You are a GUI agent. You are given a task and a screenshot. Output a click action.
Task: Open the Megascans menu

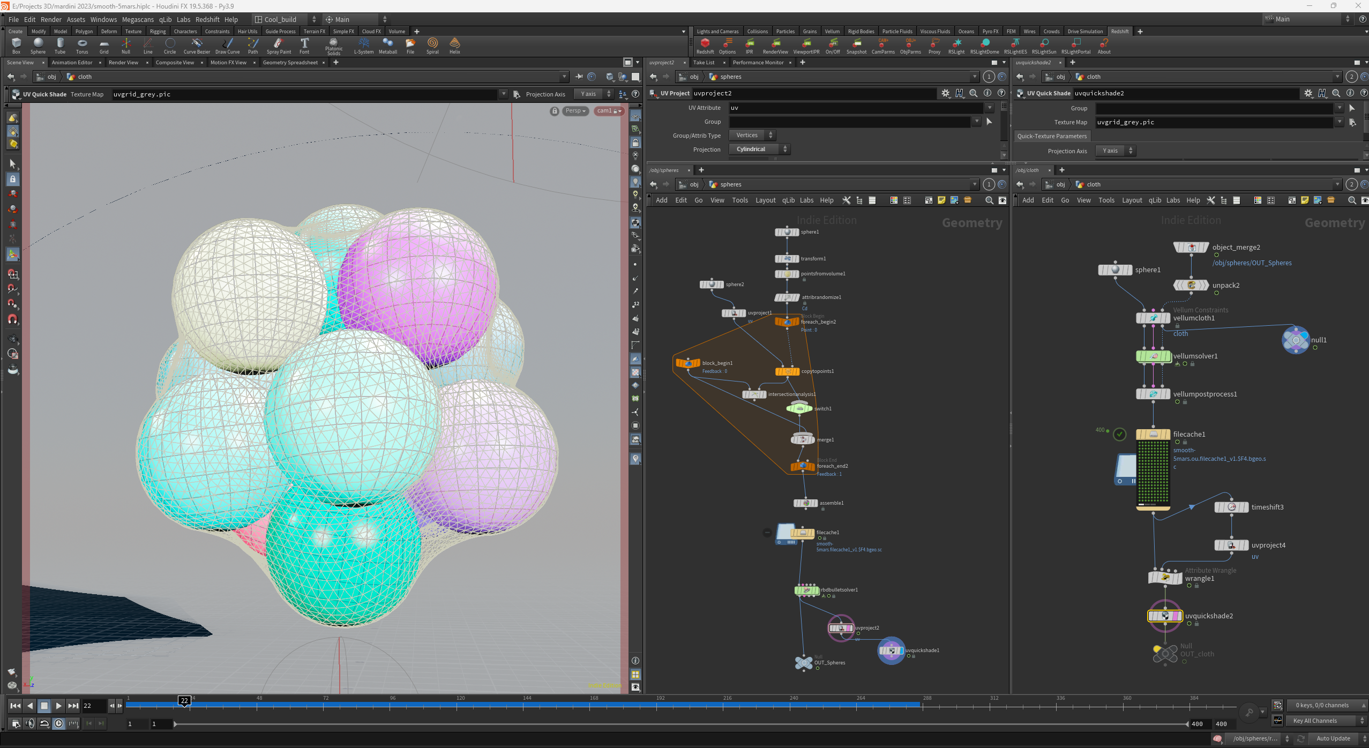pyautogui.click(x=138, y=19)
